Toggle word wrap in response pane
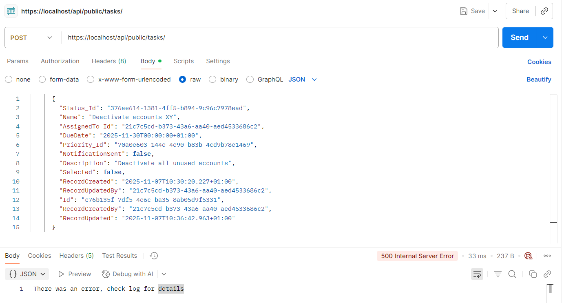Viewport: 564px width, 303px height. [x=477, y=274]
